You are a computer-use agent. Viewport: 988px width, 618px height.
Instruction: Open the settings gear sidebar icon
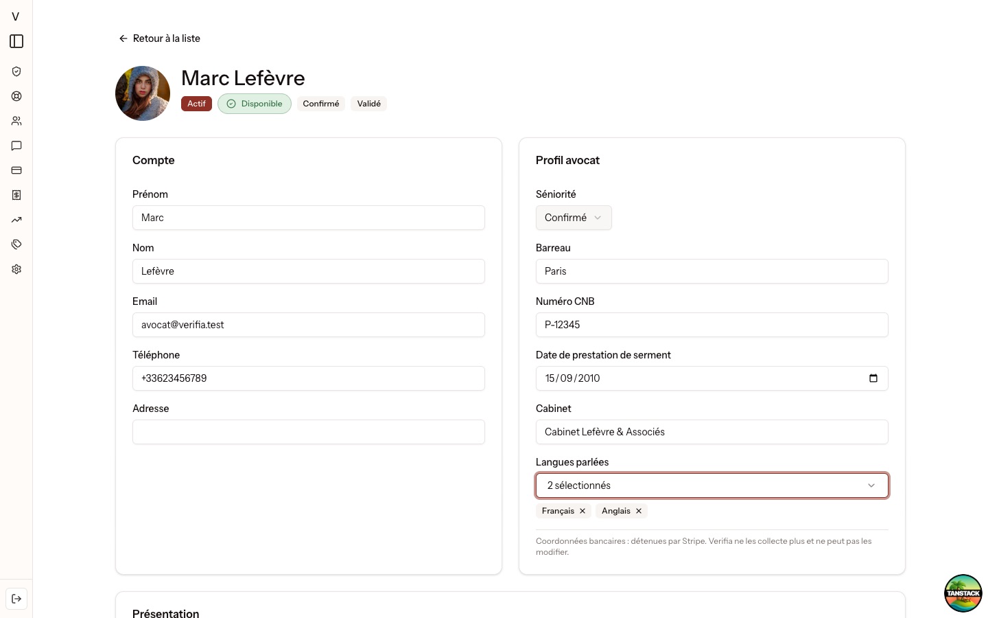[x=16, y=269]
